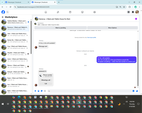The width and height of the screenshot is (142, 113).
Task: Open John 2 Beds conversation
Action: [15, 34]
